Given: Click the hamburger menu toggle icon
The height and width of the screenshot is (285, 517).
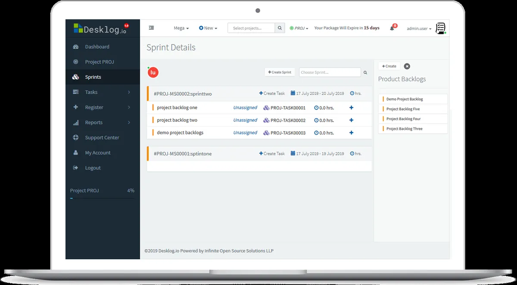Looking at the screenshot, I should (151, 28).
